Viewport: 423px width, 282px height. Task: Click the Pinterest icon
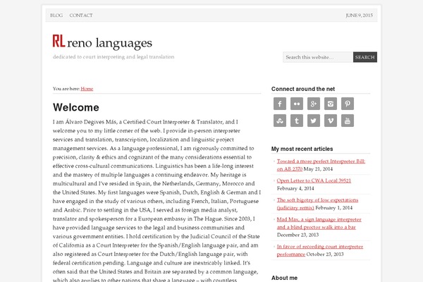(347, 104)
